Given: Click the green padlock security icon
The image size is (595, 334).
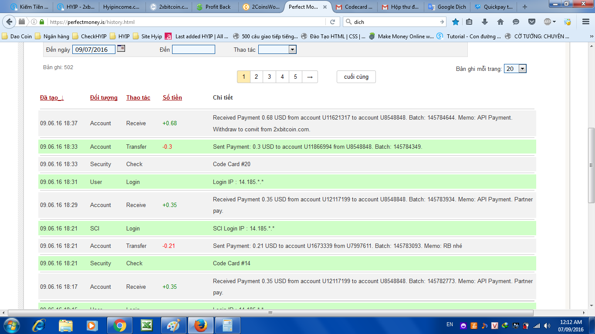Looking at the screenshot, I should [x=42, y=22].
